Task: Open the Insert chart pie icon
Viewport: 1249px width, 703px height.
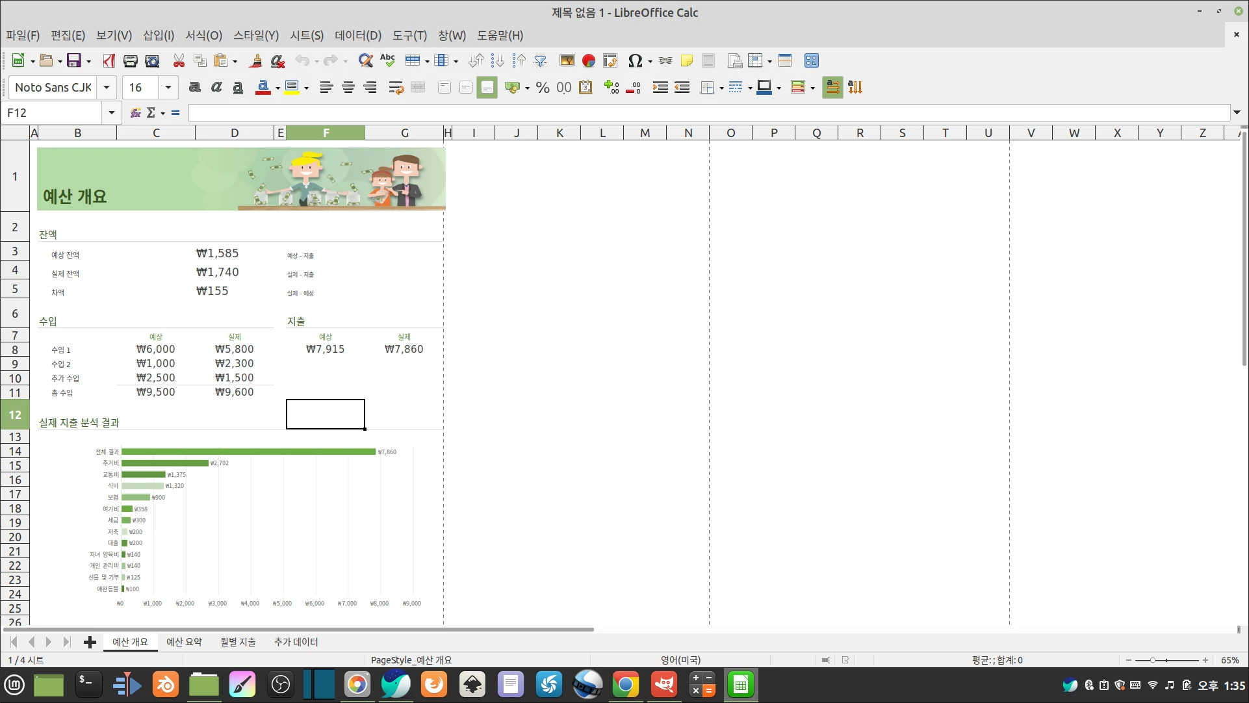Action: (589, 60)
